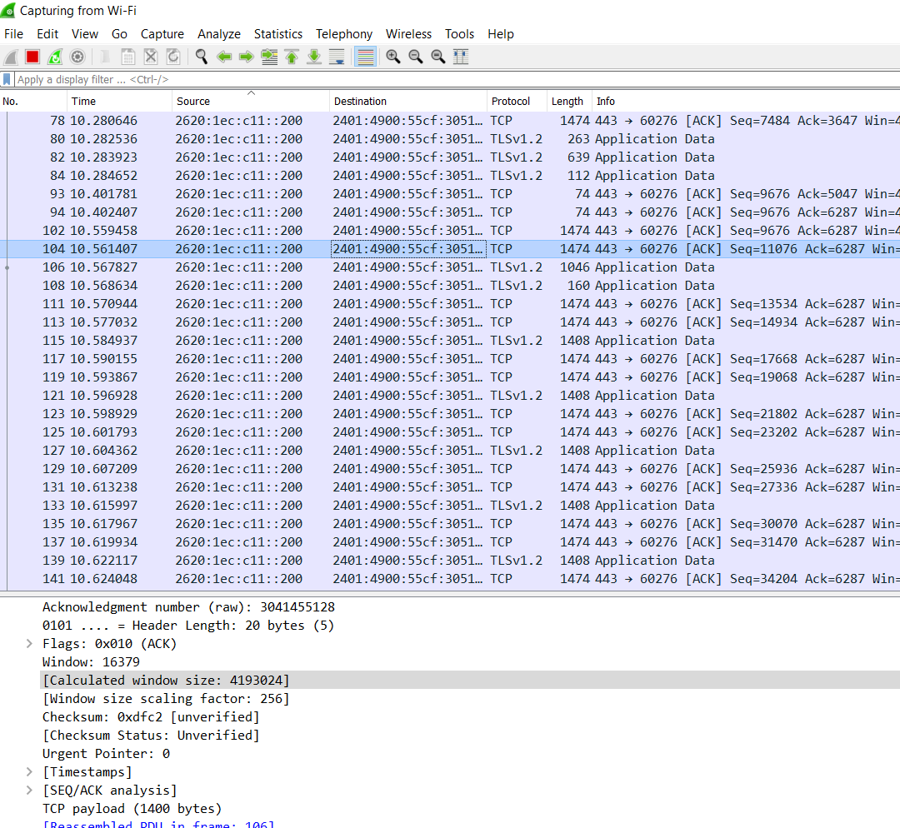The width and height of the screenshot is (900, 828).
Task: Select the Checksum: 0xdfc2 line
Action: pos(151,717)
